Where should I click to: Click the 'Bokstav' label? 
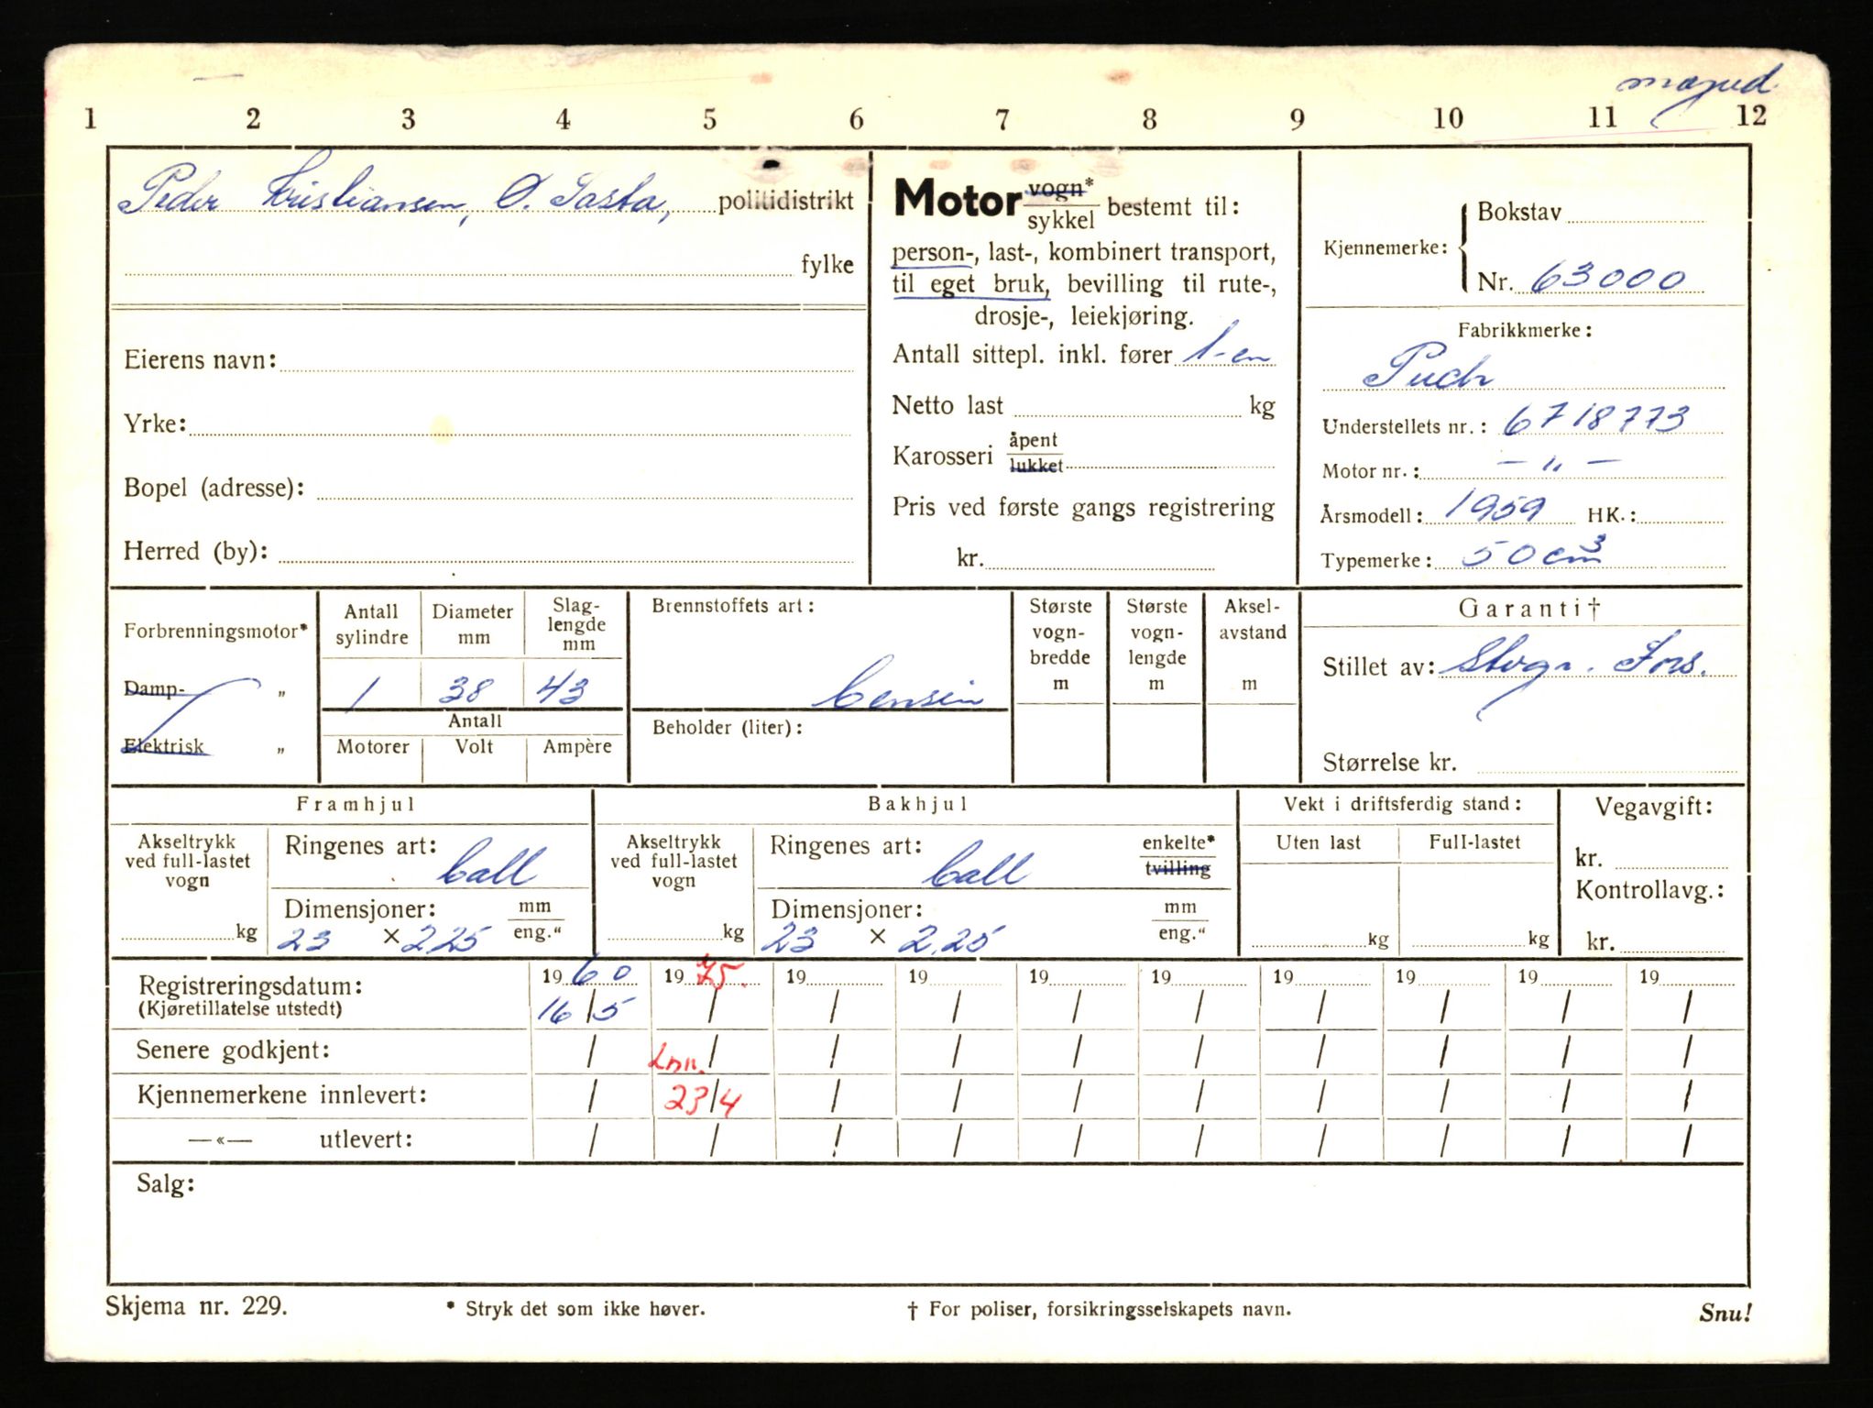[1519, 212]
